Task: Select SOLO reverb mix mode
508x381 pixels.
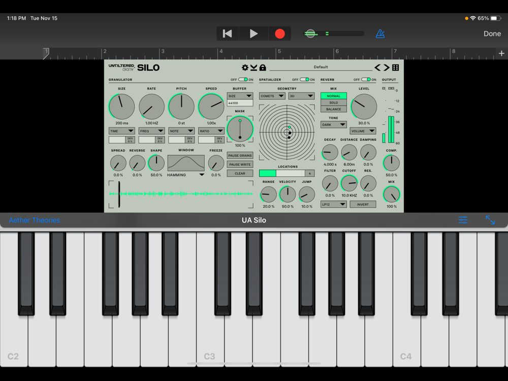Action: pyautogui.click(x=334, y=103)
